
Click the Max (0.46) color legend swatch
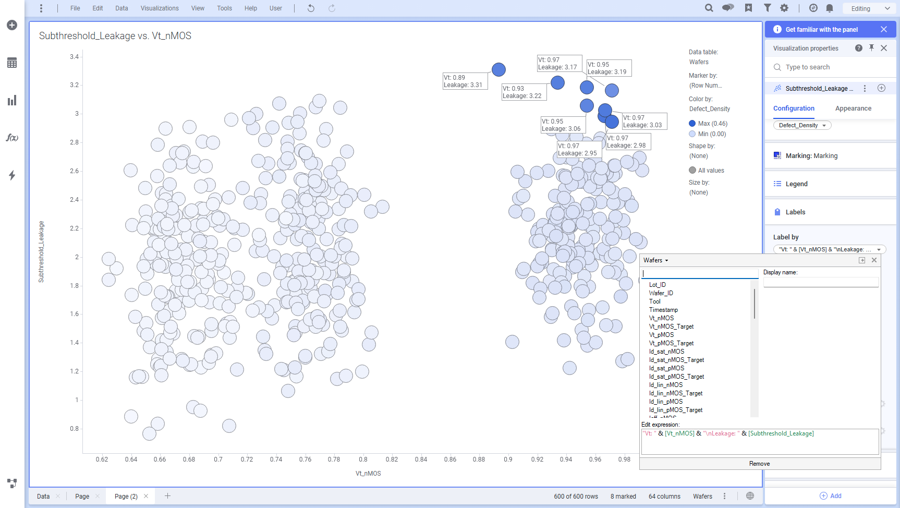click(x=692, y=124)
